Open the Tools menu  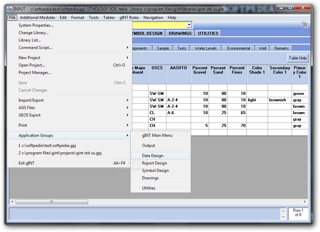[94, 18]
